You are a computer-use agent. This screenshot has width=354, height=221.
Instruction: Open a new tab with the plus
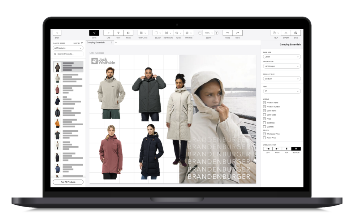[x=115, y=42]
